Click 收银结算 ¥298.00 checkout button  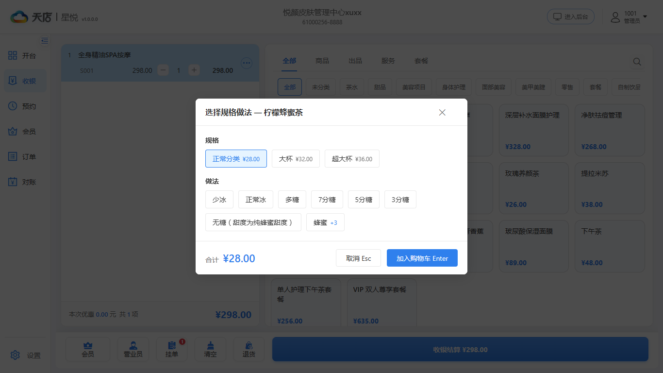[x=460, y=349]
